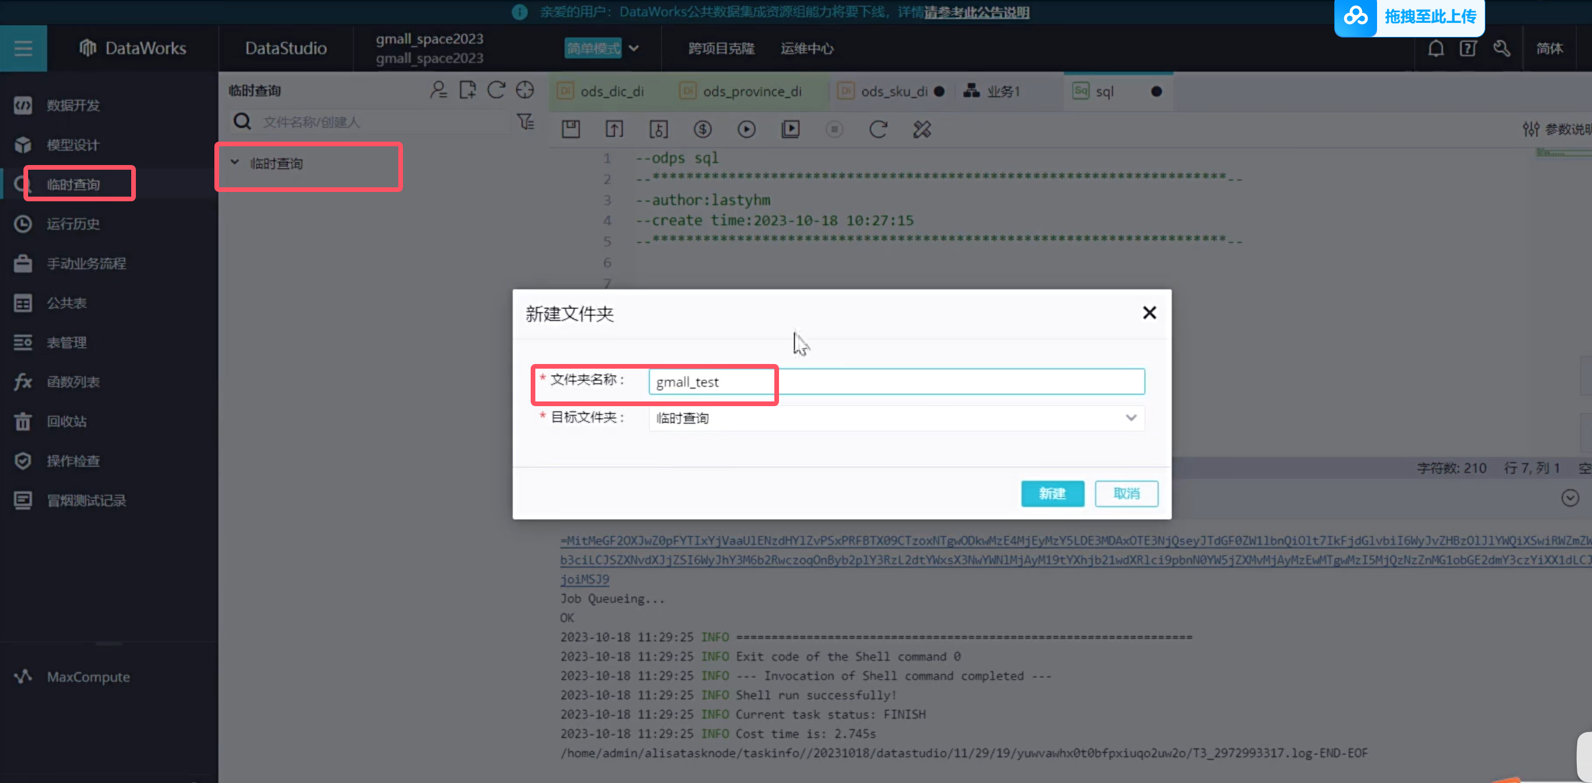The image size is (1592, 783).
Task: Click the filter icon beside search box
Action: coord(525,122)
